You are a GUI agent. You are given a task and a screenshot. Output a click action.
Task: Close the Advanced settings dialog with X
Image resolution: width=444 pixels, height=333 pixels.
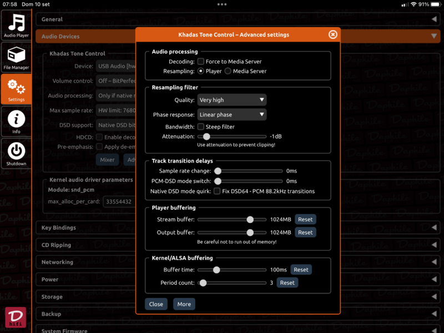pyautogui.click(x=332, y=34)
